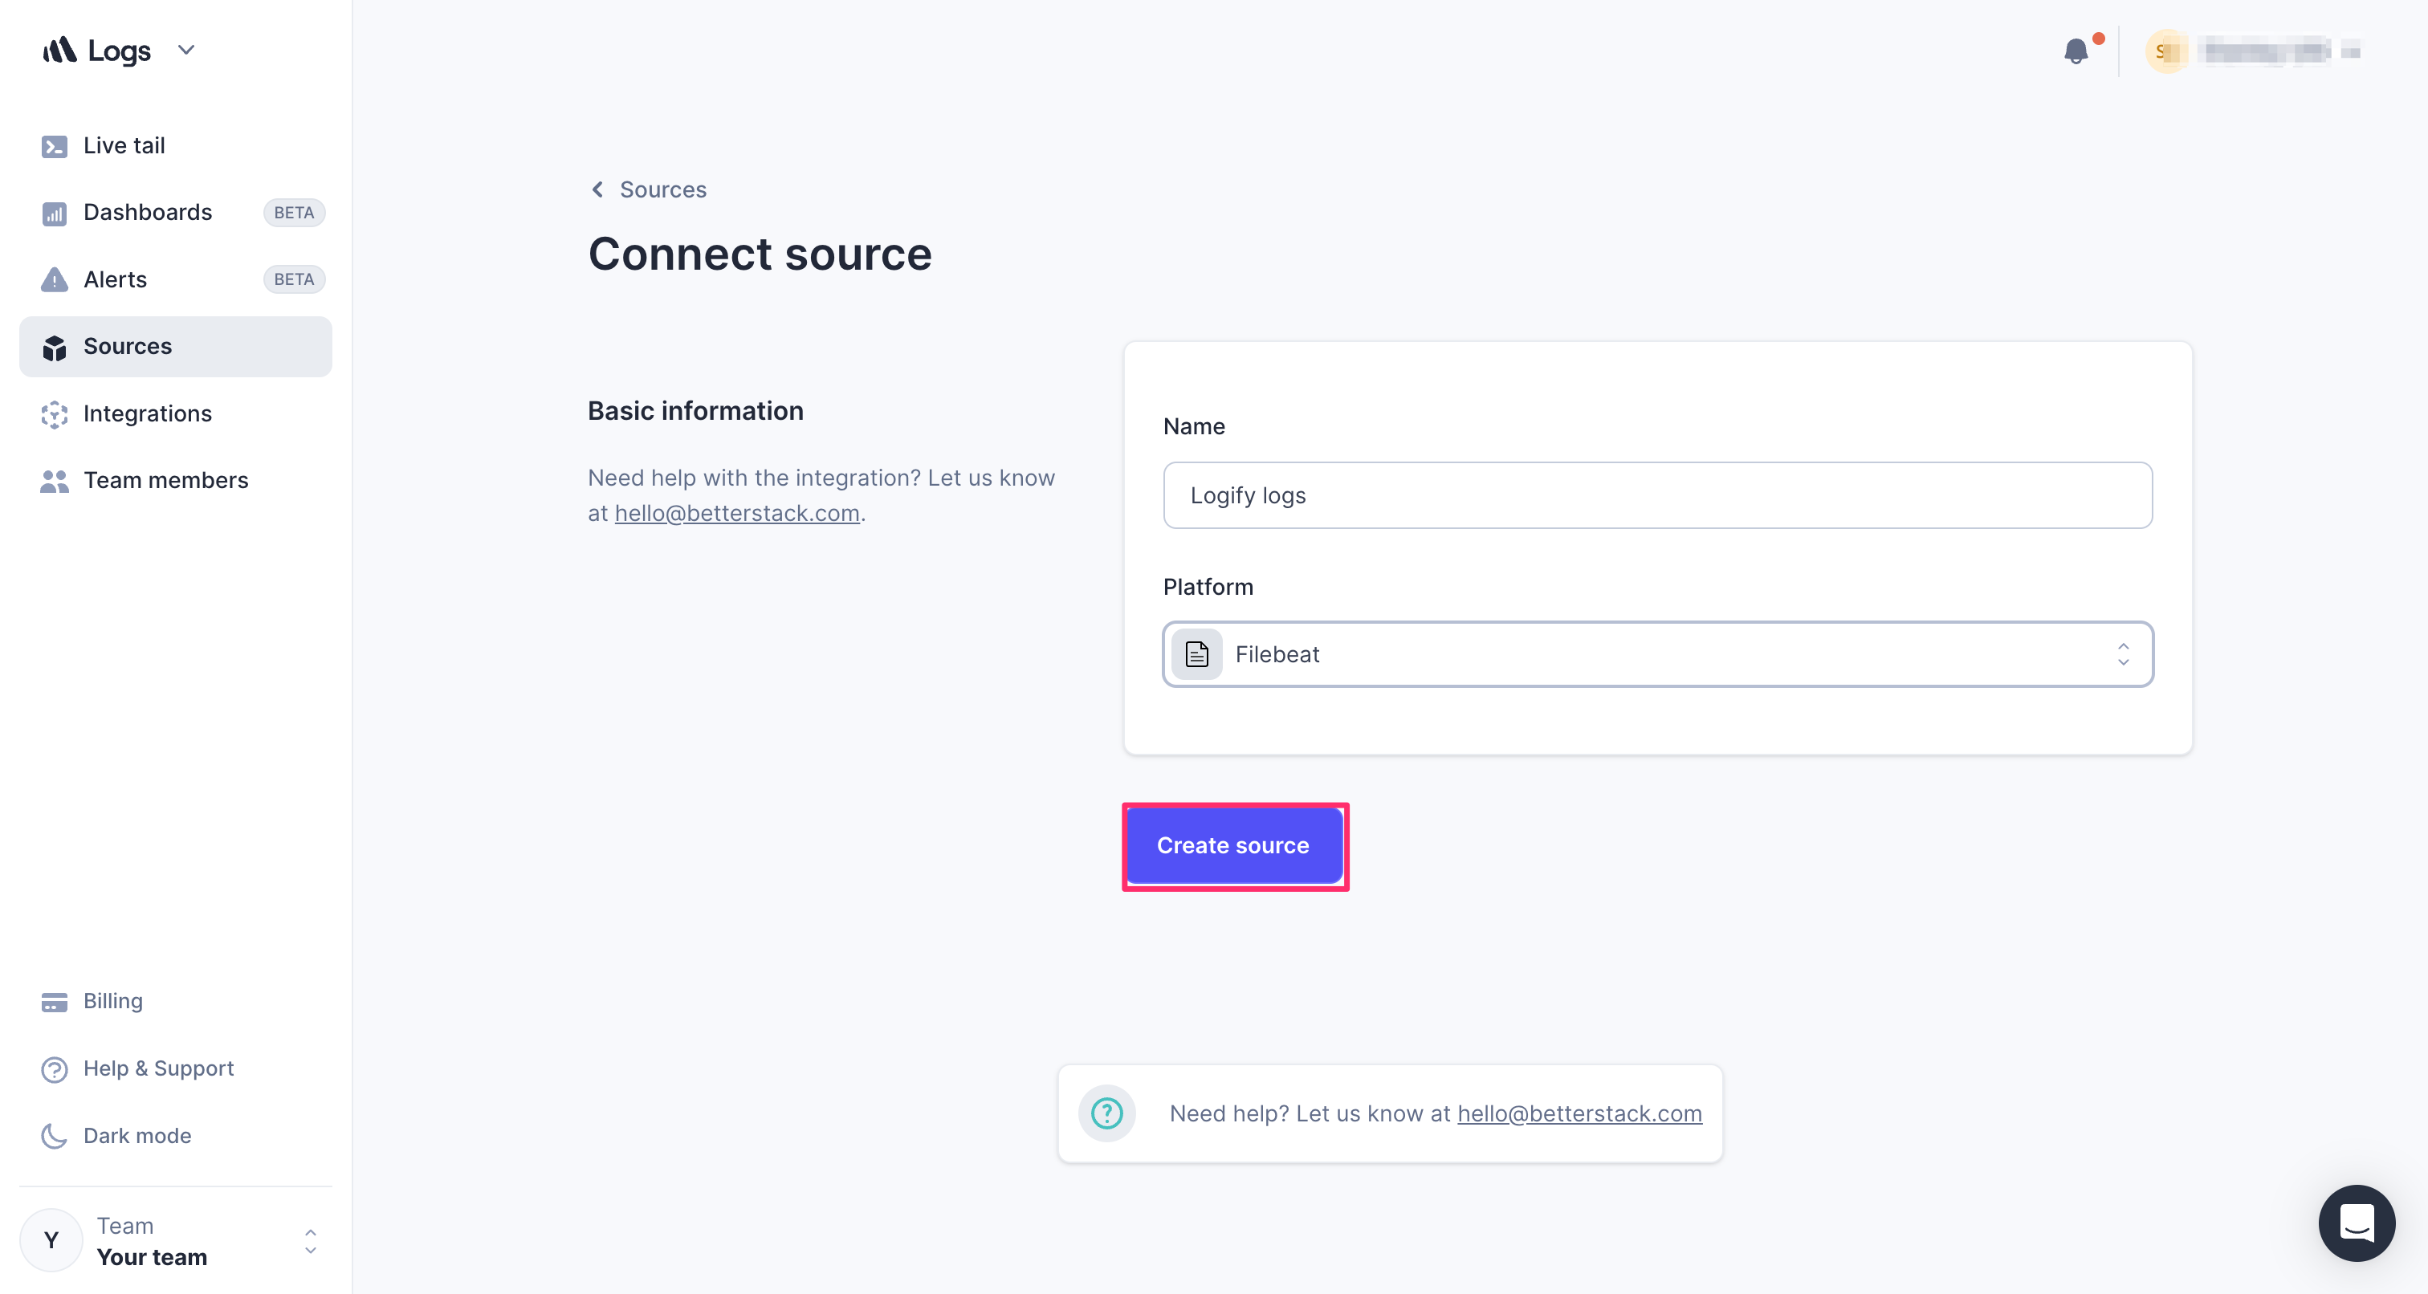The height and width of the screenshot is (1294, 2428).
Task: Open Help & Support section
Action: (159, 1068)
